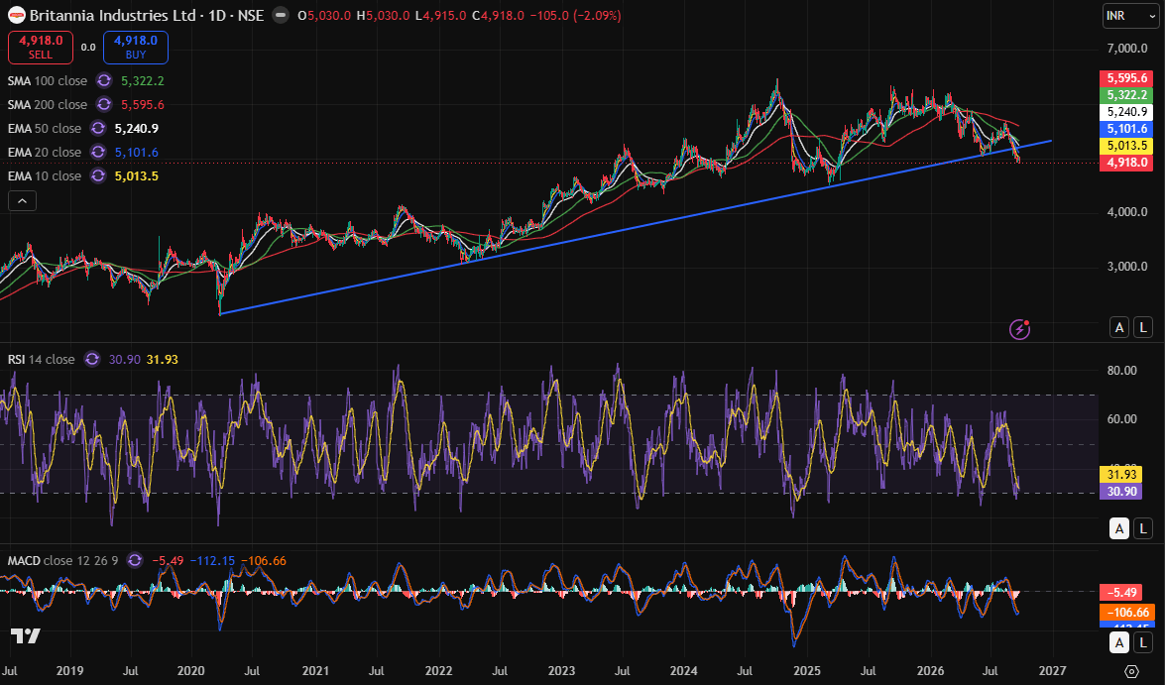Click the market status dash icon beside NSE
1165x685 pixels.
click(x=281, y=15)
